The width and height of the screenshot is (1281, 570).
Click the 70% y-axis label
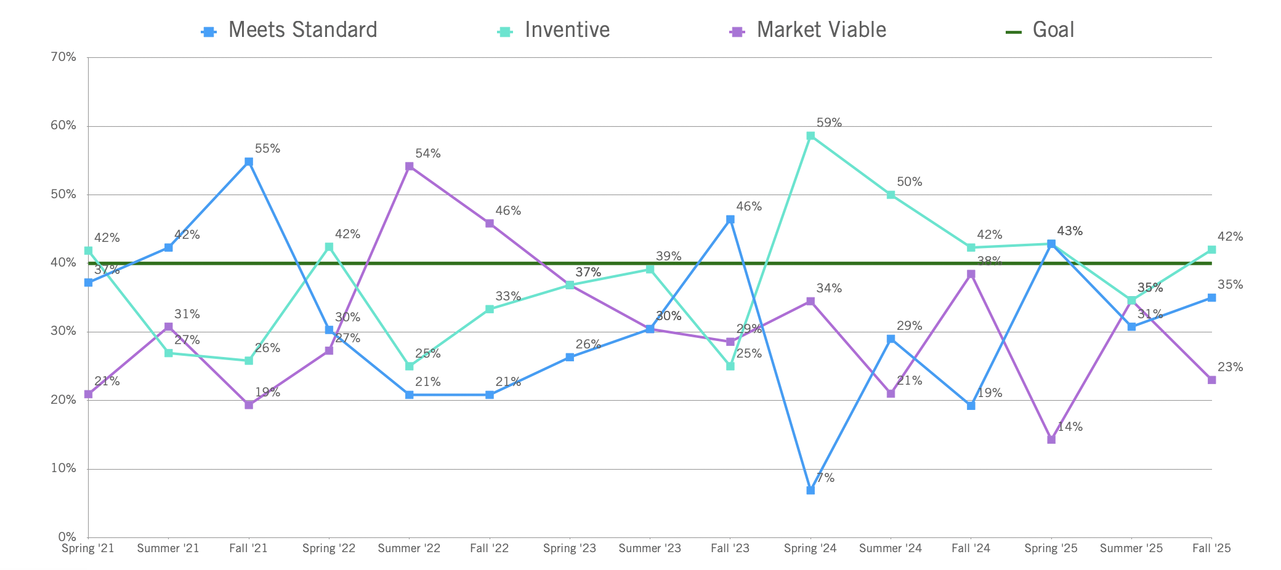(64, 57)
